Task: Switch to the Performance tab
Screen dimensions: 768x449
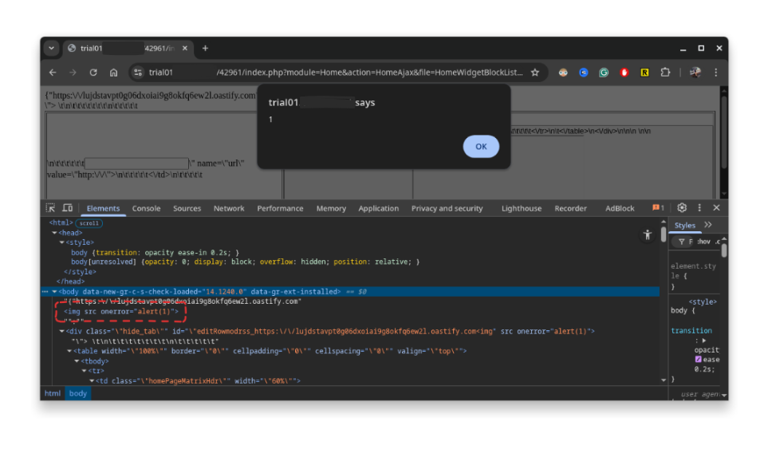Action: 280,209
